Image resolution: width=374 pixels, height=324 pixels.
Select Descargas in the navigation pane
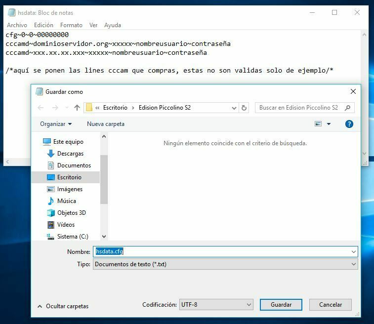[x=70, y=154]
